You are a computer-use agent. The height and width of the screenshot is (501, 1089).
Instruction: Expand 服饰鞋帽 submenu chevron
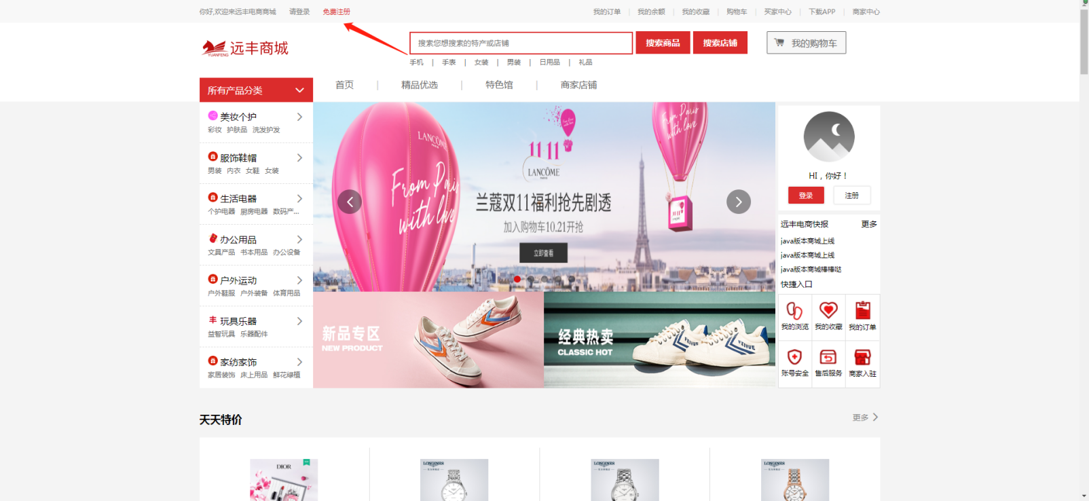299,157
